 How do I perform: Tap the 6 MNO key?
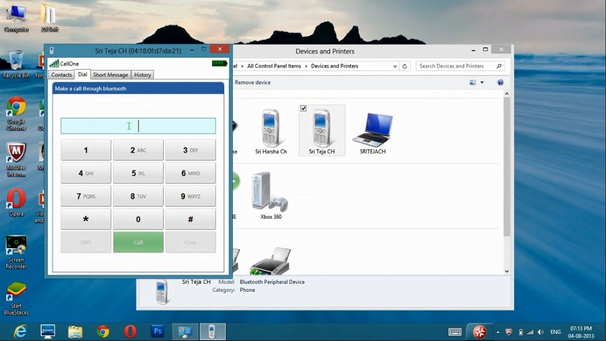pos(190,173)
